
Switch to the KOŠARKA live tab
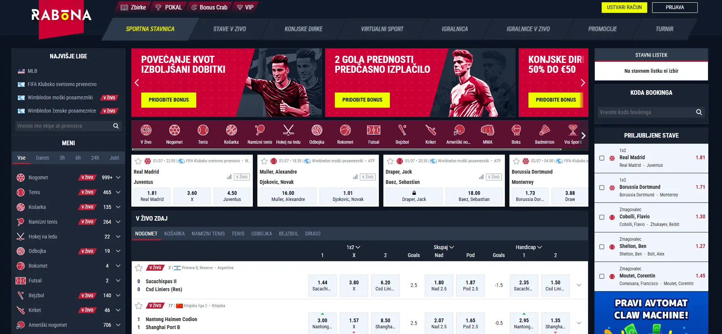coord(175,234)
